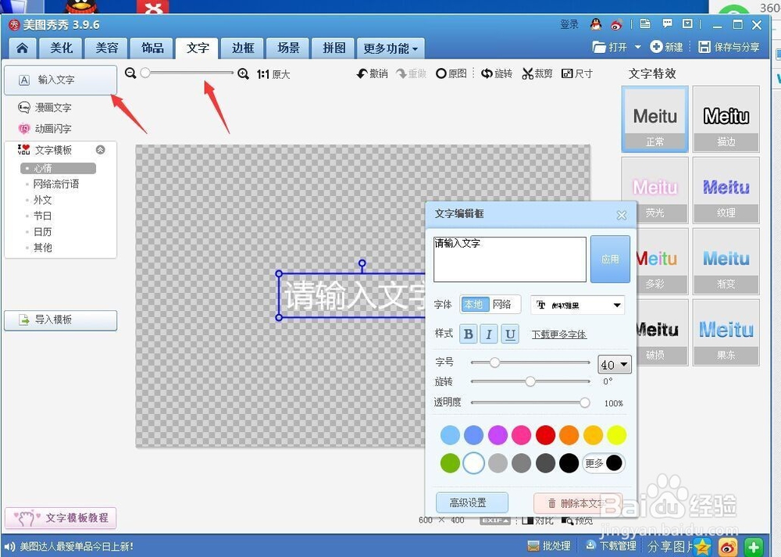Screen dimensions: 781x557
Task: Click the 预览 preview icon
Action: 567,520
